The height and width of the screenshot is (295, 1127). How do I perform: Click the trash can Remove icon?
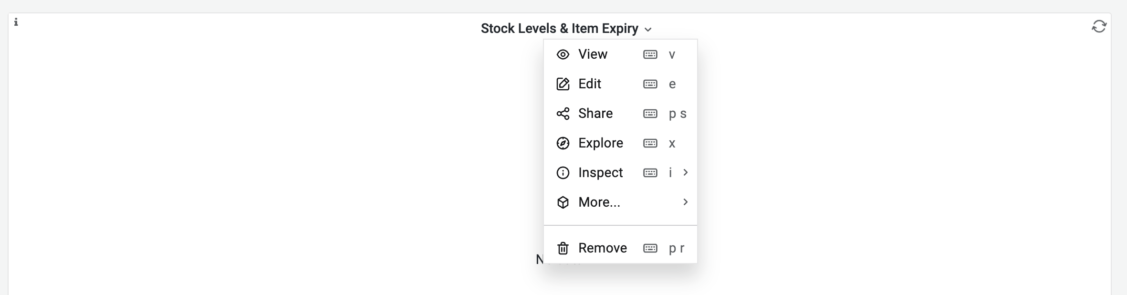pyautogui.click(x=563, y=248)
